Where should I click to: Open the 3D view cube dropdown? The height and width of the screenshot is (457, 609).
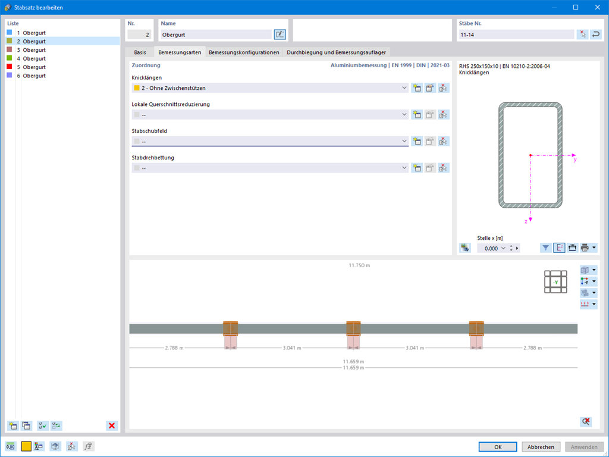pyautogui.click(x=594, y=270)
